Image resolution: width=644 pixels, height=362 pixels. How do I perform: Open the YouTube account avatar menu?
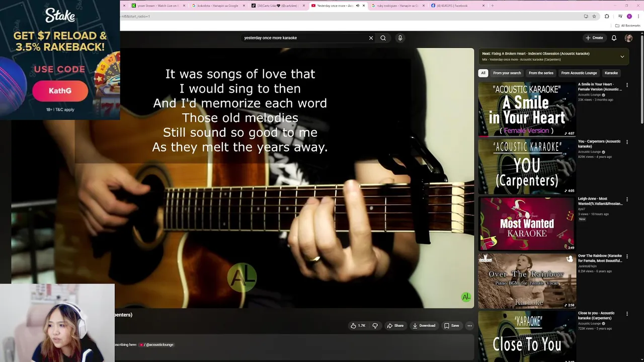point(628,38)
